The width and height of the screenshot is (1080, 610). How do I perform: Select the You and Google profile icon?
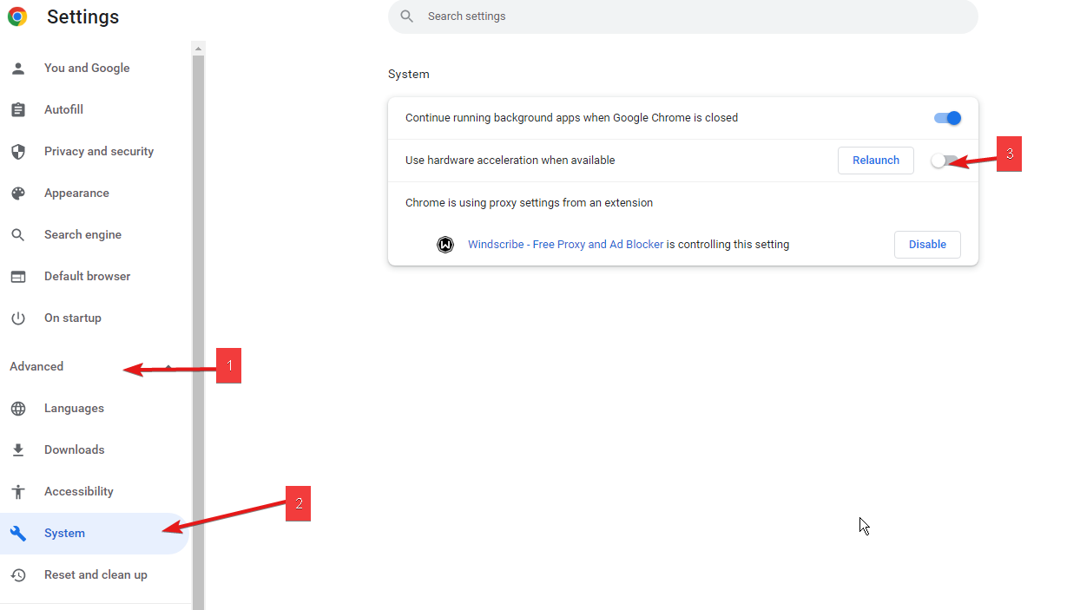18,68
